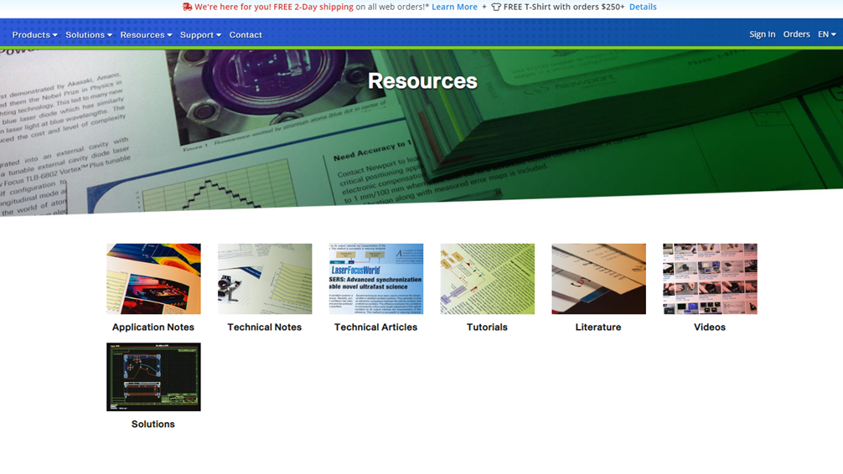Click the Resources page heading
This screenshot has width=843, height=474.
click(x=422, y=81)
